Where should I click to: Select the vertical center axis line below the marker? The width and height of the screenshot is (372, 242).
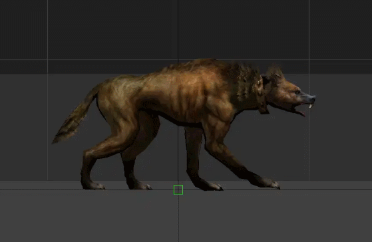(178, 218)
